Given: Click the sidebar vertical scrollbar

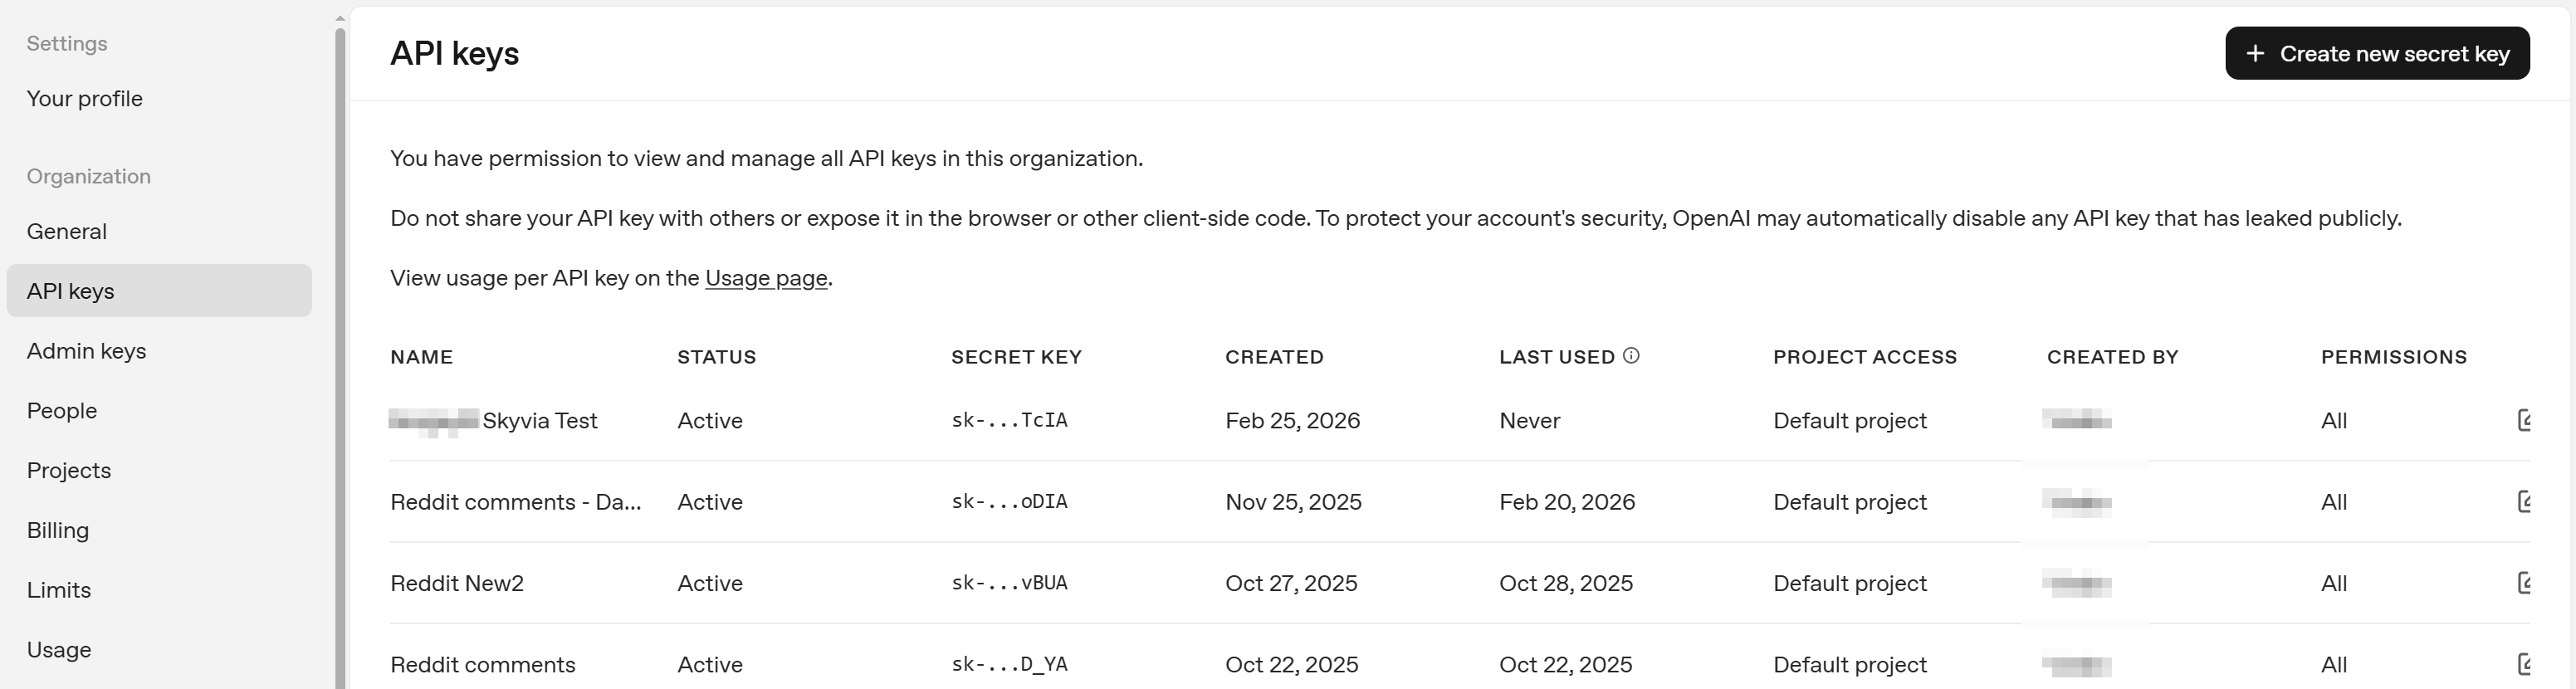Looking at the screenshot, I should (x=340, y=350).
